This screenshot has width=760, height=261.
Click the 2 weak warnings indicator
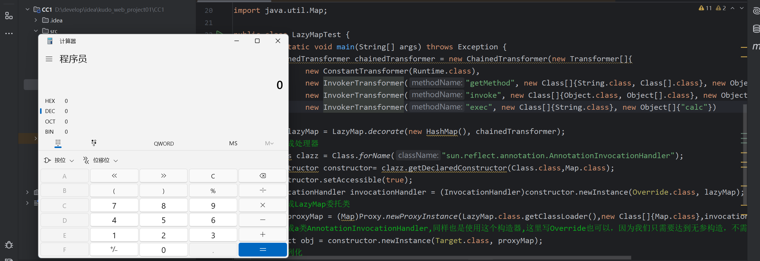[721, 8]
